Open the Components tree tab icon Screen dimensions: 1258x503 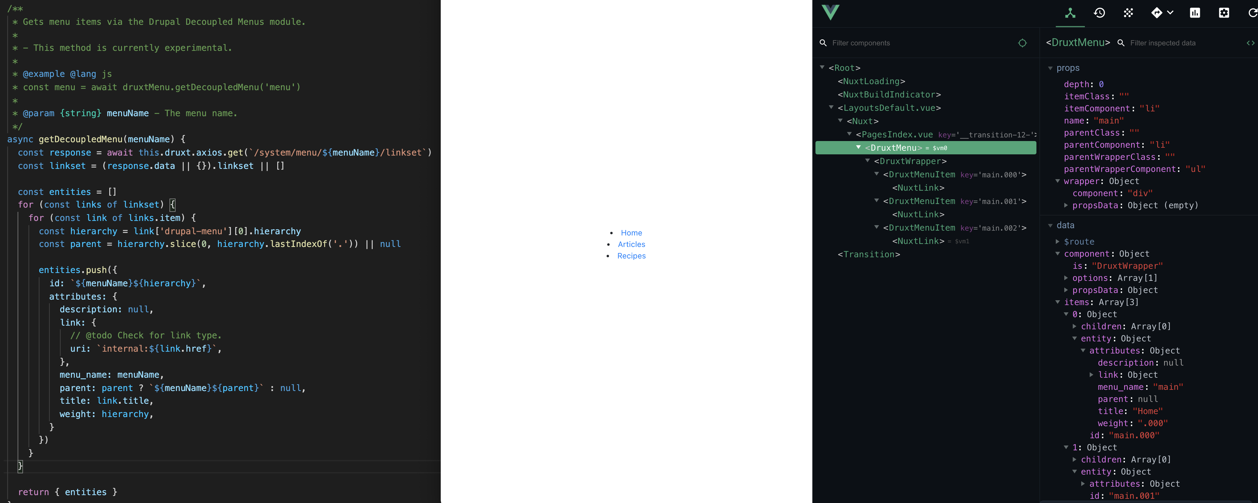coord(1070,13)
